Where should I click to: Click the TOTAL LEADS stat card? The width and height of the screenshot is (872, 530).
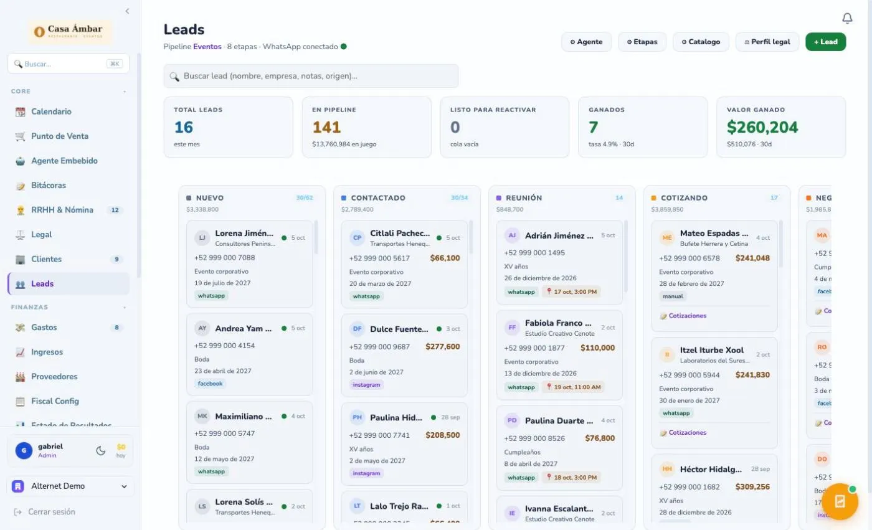[228, 127]
